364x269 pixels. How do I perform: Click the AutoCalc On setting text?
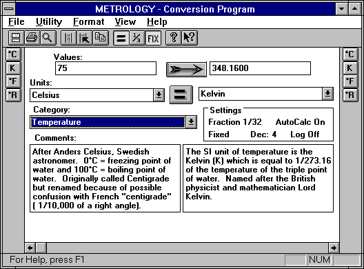tap(300, 122)
